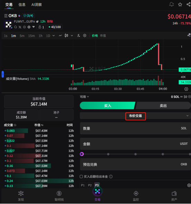191x204 pixels.
Task: Select the 卖出 (Sell) tab
Action: point(163,106)
